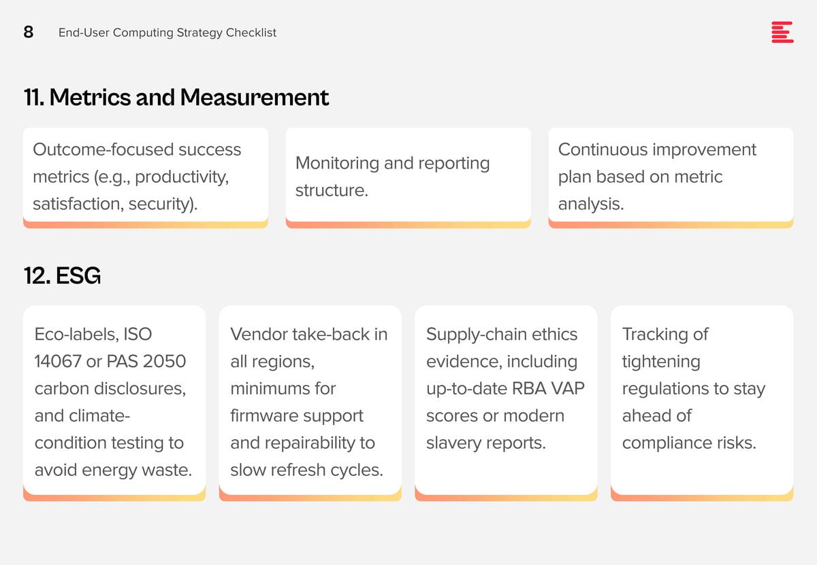817x565 pixels.
Task: Click gradient bar beneath Tracking regulations card
Action: (702, 498)
